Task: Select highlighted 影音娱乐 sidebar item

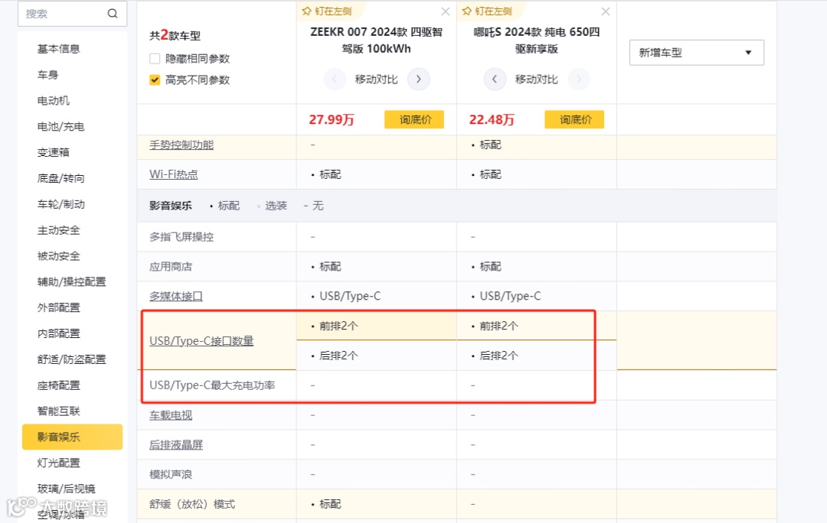Action: 72,437
